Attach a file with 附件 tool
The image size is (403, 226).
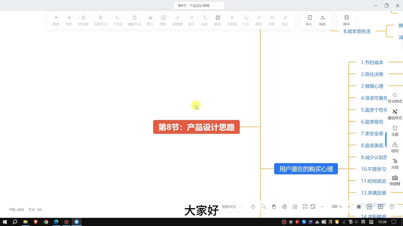(259, 20)
